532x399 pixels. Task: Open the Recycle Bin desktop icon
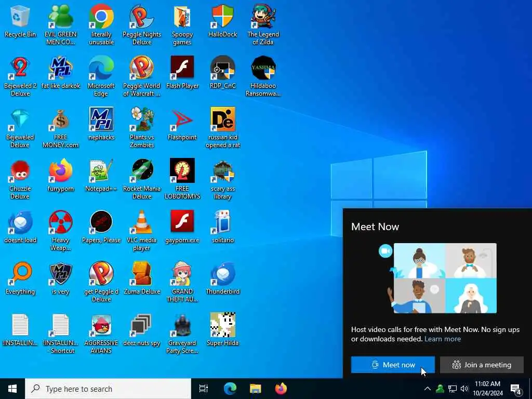20,21
